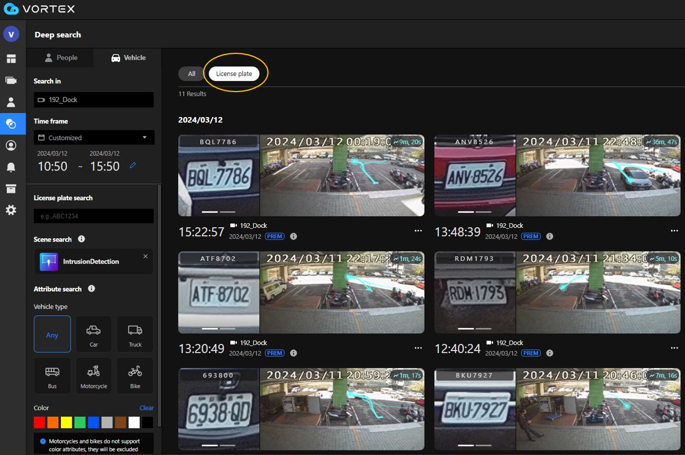Switch to the People search tab

coord(60,57)
